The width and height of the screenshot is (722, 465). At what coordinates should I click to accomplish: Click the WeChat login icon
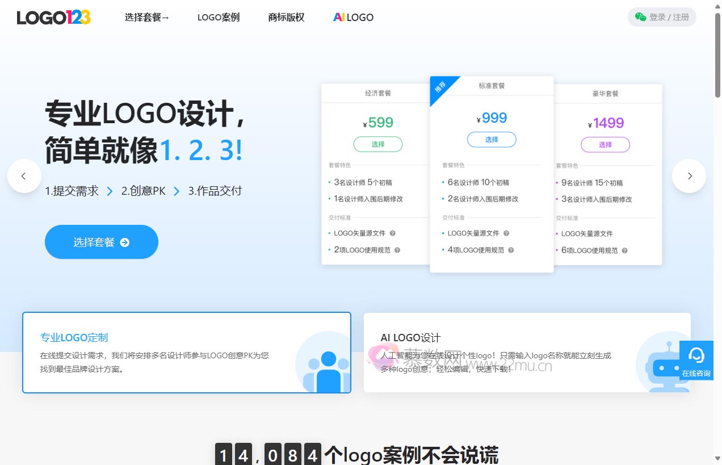click(640, 17)
